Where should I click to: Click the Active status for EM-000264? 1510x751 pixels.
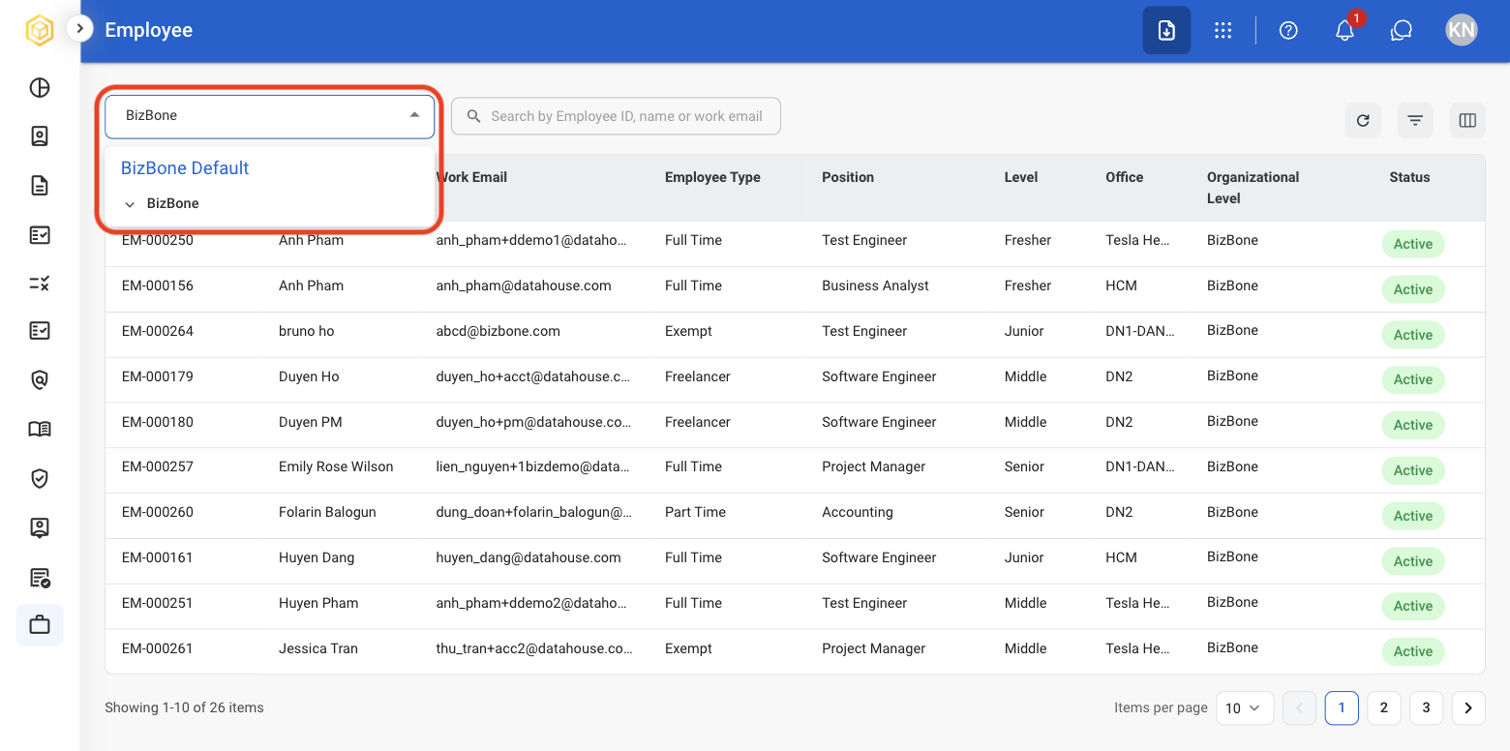[x=1413, y=335]
